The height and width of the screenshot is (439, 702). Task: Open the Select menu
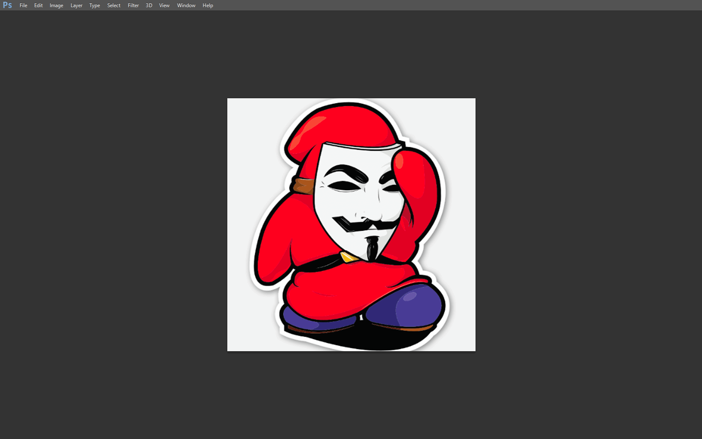point(114,5)
